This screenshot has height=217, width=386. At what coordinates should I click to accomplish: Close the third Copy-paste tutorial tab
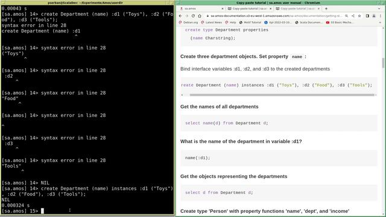pos(318,8)
